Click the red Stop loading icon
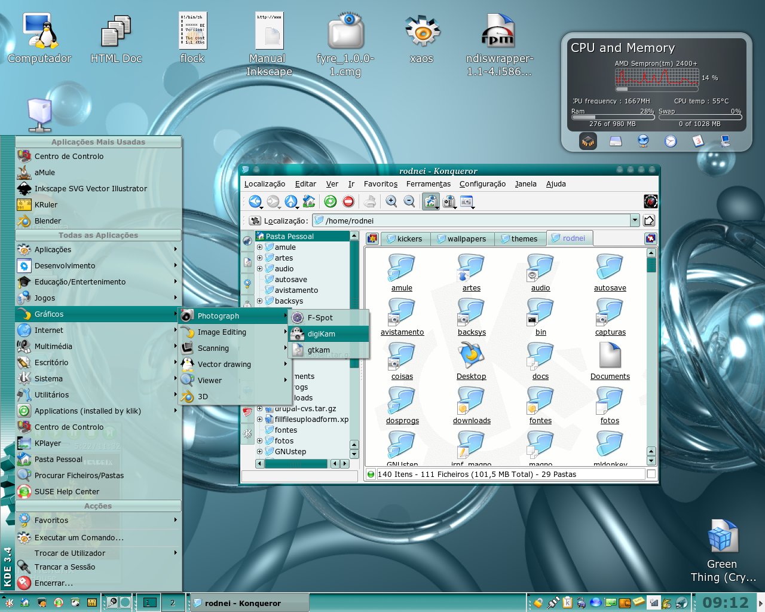The image size is (765, 612). coord(348,202)
